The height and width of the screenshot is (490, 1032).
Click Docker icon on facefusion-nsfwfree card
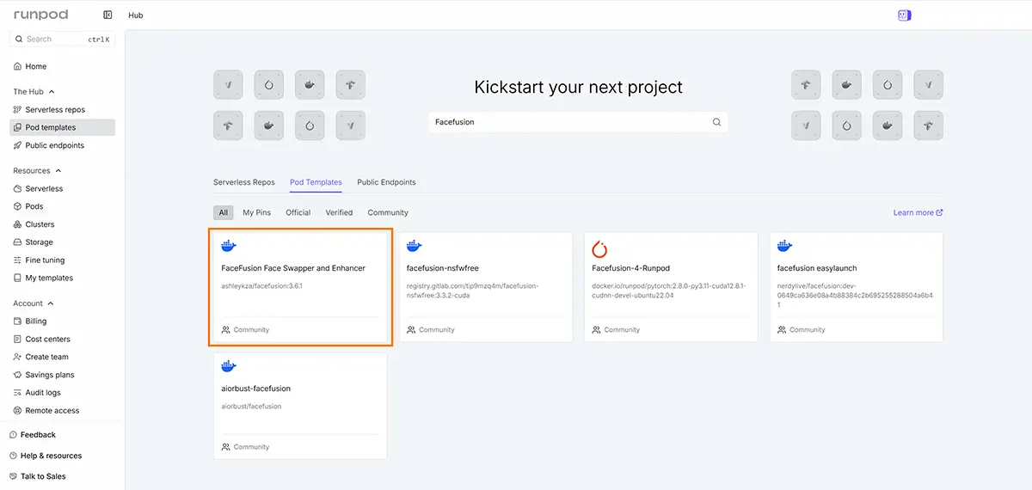click(415, 247)
